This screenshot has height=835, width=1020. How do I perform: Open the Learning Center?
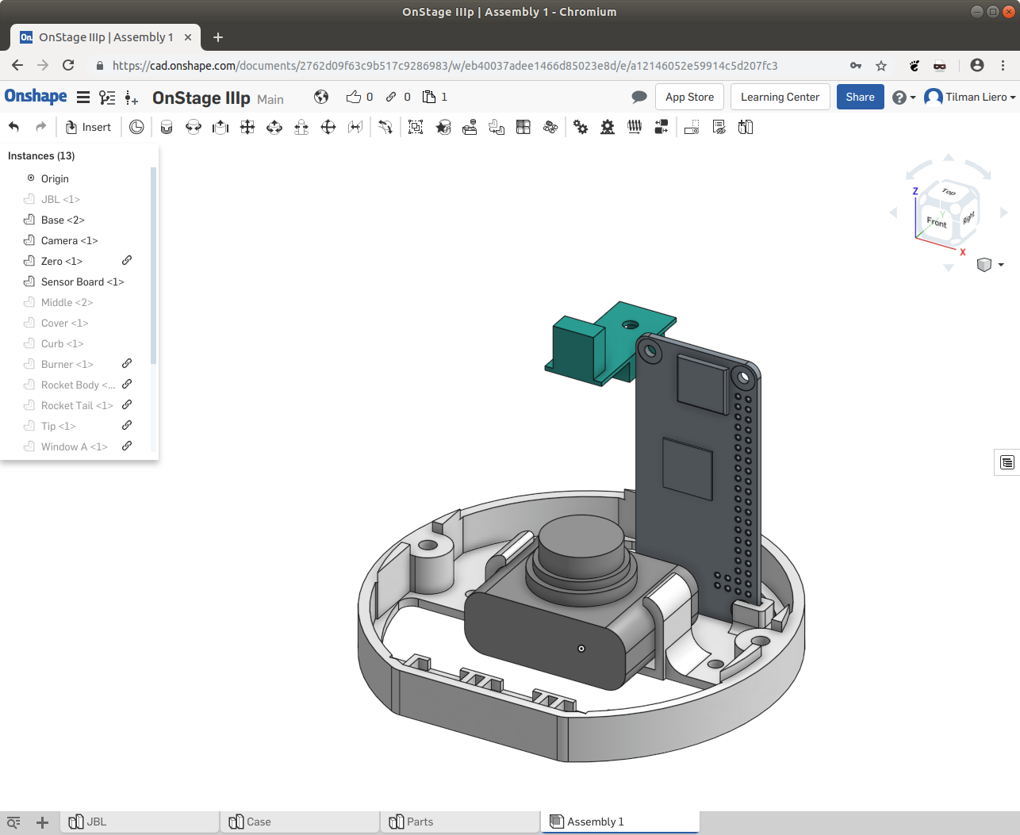pyautogui.click(x=780, y=97)
